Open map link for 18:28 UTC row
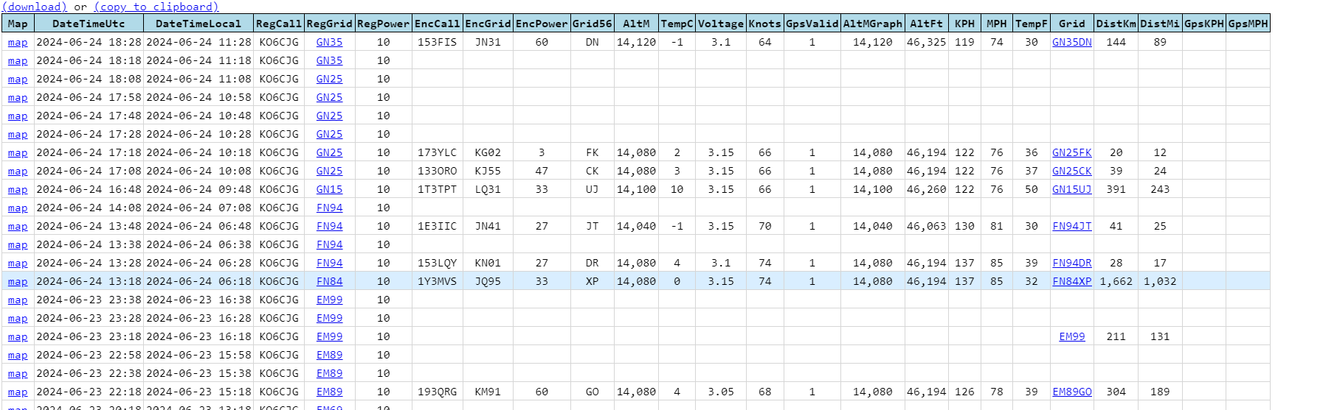1323x410 pixels. pyautogui.click(x=18, y=42)
